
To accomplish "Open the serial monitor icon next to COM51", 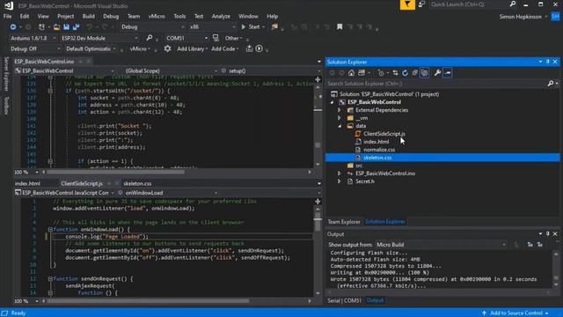I will tap(216, 38).
